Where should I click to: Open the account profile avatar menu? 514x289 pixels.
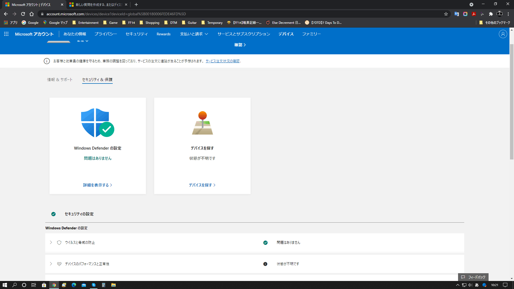(503, 34)
